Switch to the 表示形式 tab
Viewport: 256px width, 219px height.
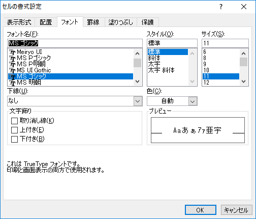(19, 22)
